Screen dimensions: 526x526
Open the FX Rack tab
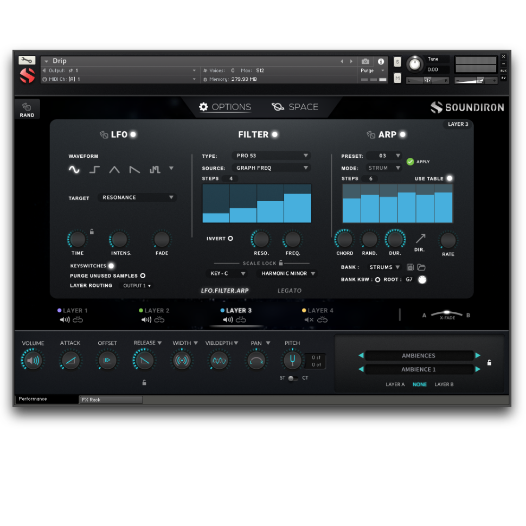pos(111,400)
